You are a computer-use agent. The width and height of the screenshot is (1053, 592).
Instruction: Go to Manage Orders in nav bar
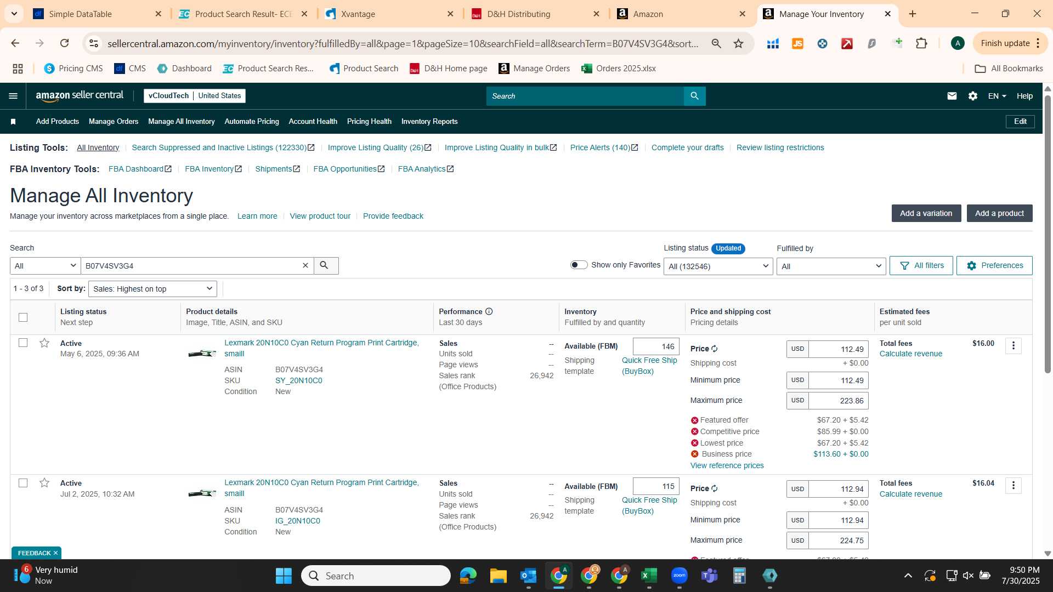pos(114,122)
